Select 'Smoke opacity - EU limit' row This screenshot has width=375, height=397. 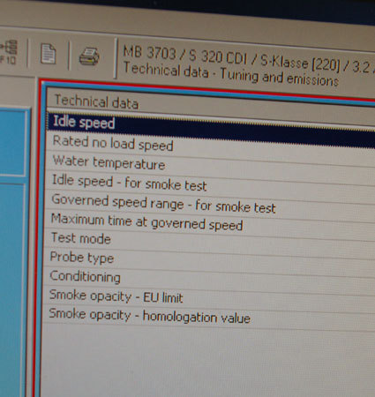(x=209, y=299)
